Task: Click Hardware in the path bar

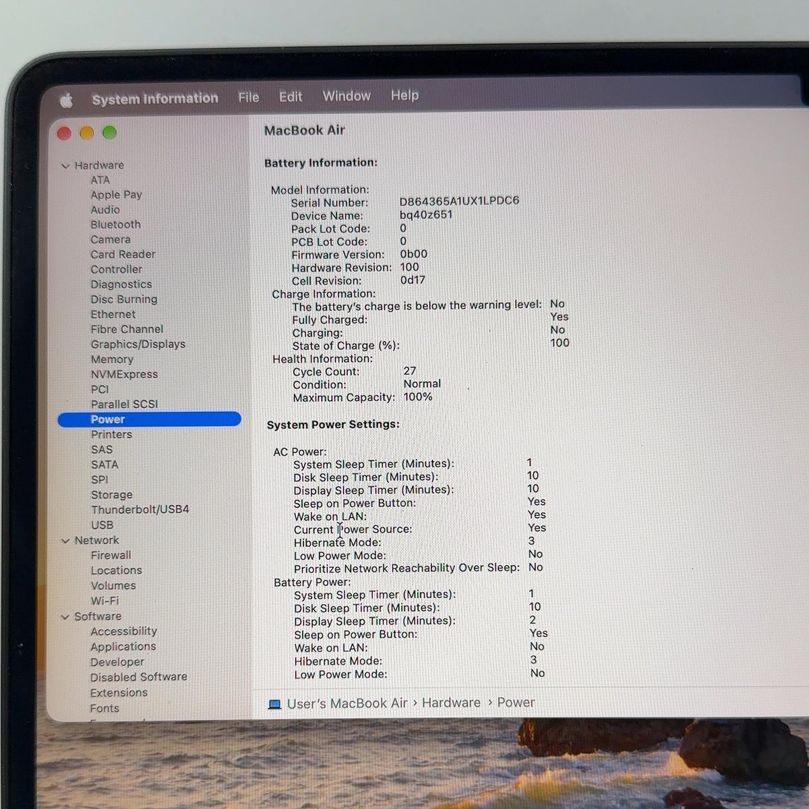Action: 451,702
